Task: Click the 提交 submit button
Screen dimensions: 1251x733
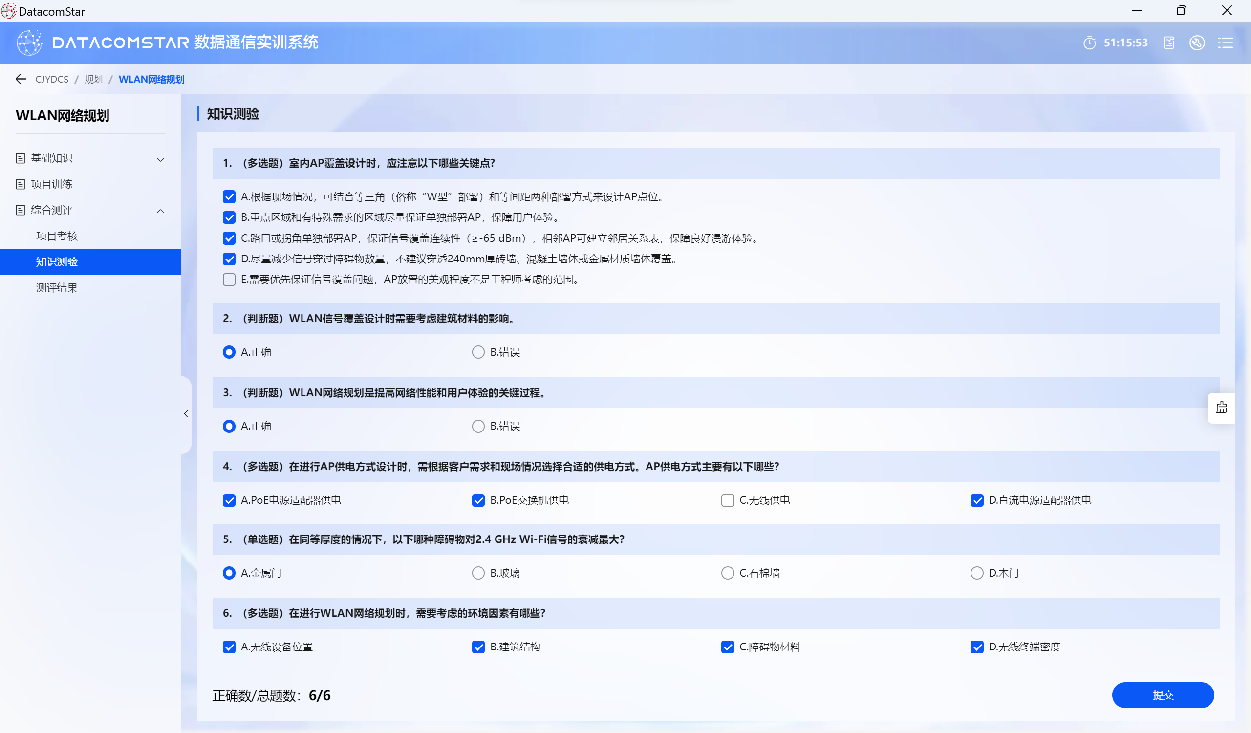Action: (x=1162, y=695)
